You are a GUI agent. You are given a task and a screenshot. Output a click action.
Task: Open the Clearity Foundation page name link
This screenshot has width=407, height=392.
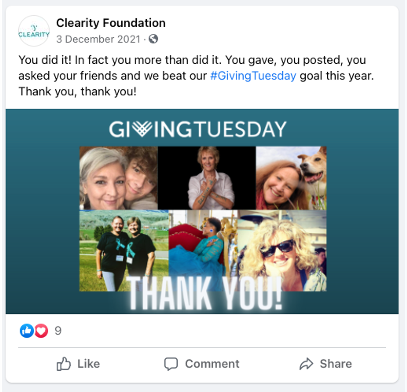coord(111,23)
